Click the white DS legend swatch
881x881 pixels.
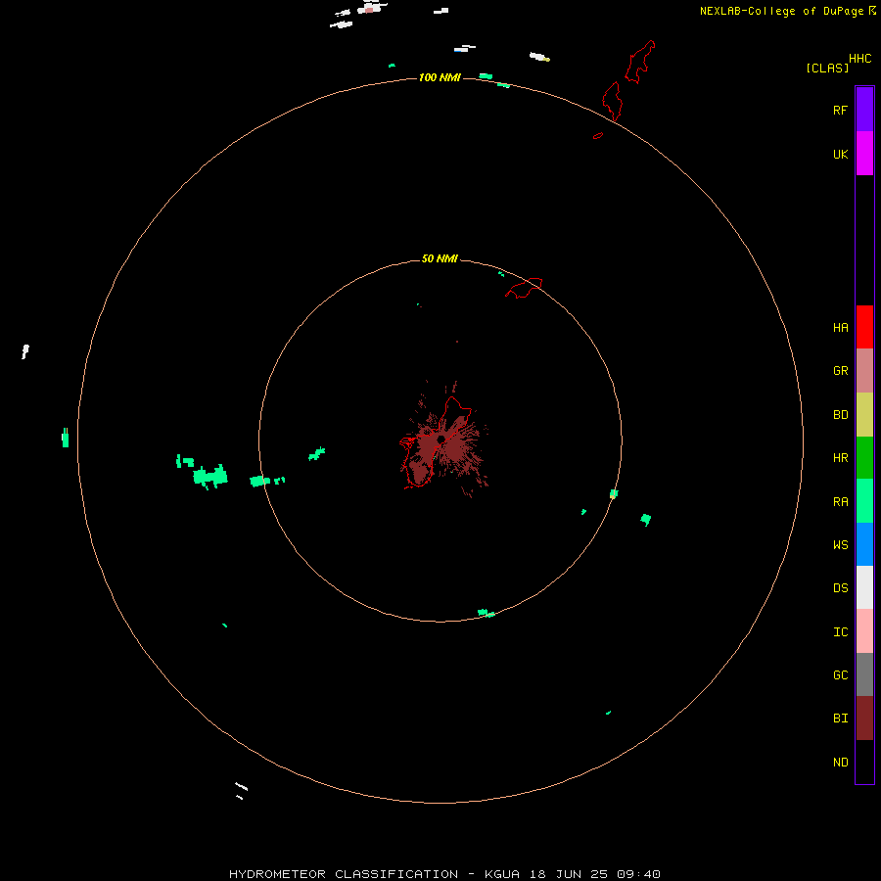point(864,587)
